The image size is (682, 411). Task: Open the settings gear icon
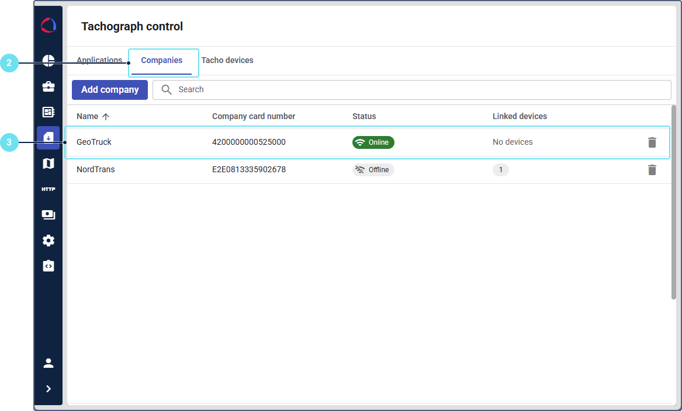click(x=49, y=241)
